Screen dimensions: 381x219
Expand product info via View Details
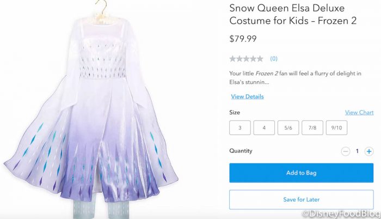(x=247, y=96)
